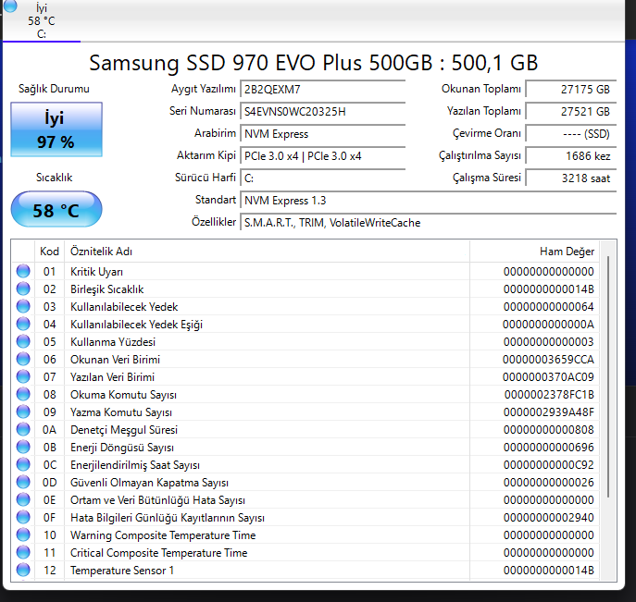Click the Sürücü Harfi field C:
636x602 pixels.
click(323, 178)
